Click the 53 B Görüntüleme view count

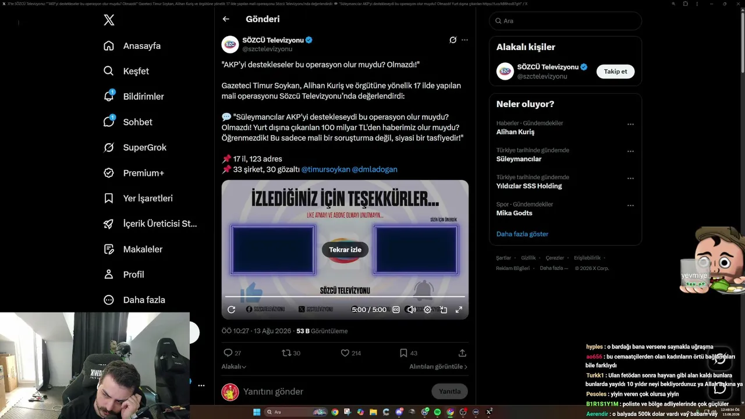click(322, 331)
